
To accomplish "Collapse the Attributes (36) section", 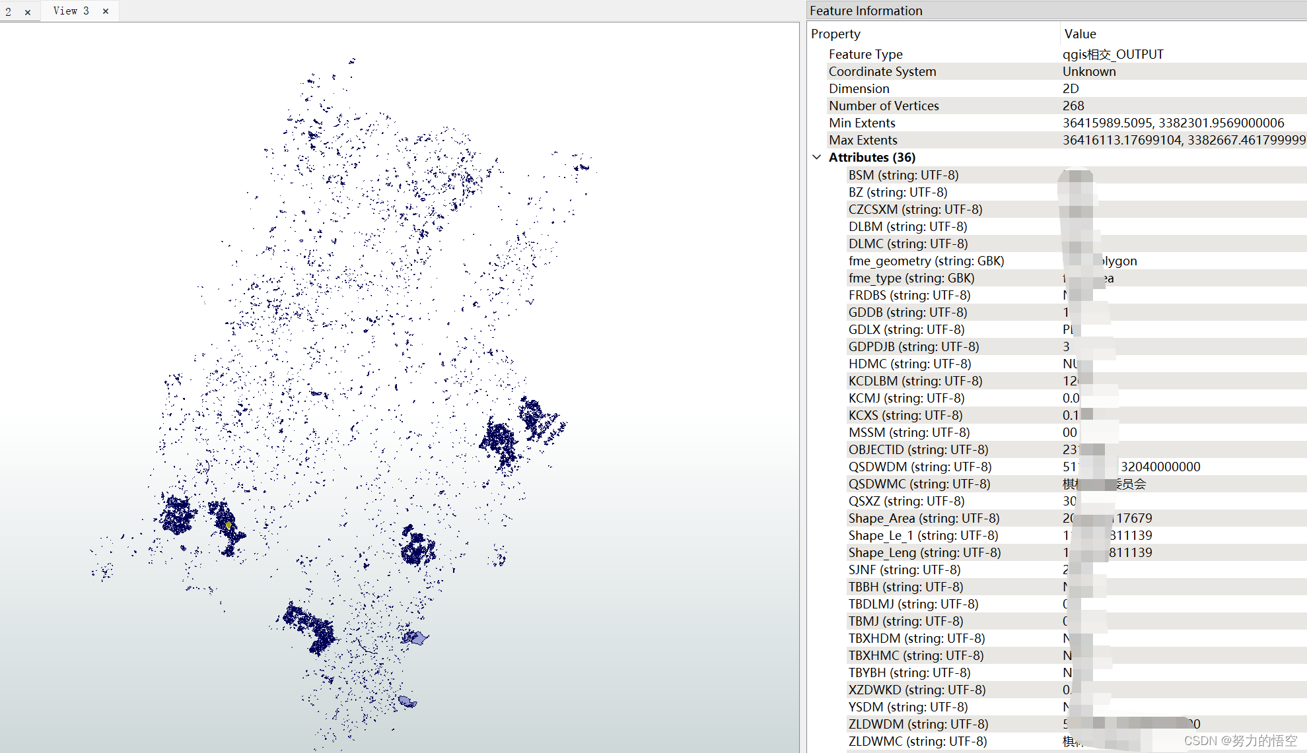I will click(x=817, y=157).
